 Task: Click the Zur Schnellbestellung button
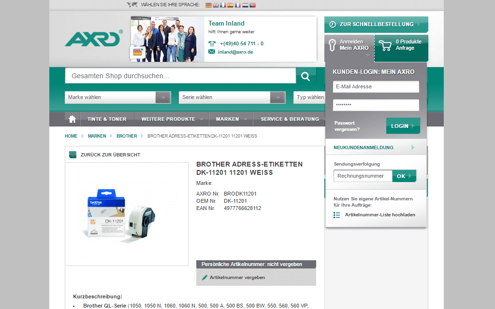[376, 24]
